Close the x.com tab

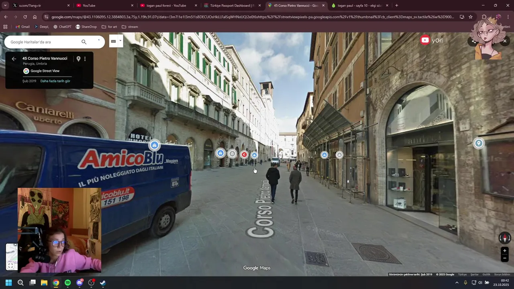click(68, 6)
